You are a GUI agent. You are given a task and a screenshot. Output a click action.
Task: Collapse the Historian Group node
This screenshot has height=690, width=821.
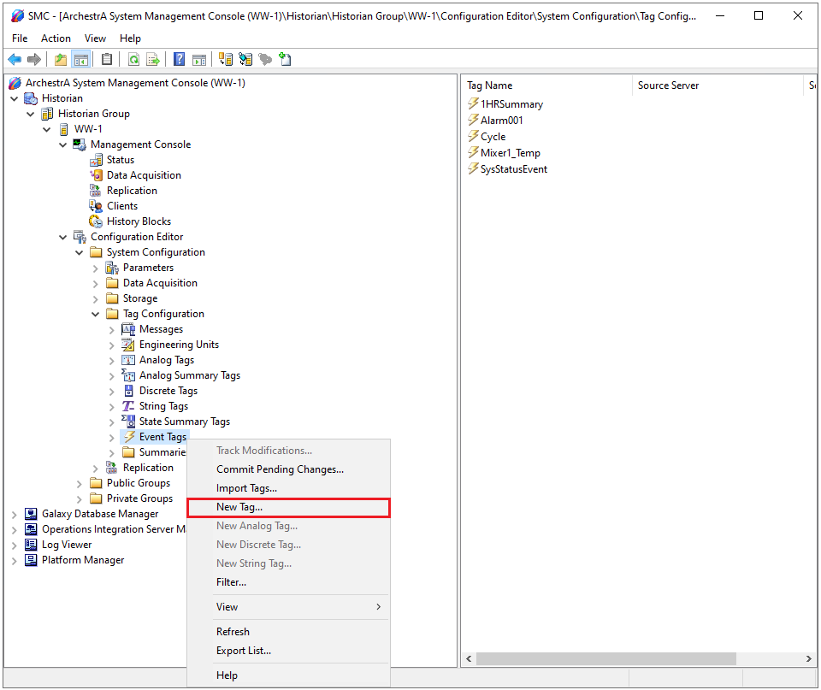pos(31,114)
